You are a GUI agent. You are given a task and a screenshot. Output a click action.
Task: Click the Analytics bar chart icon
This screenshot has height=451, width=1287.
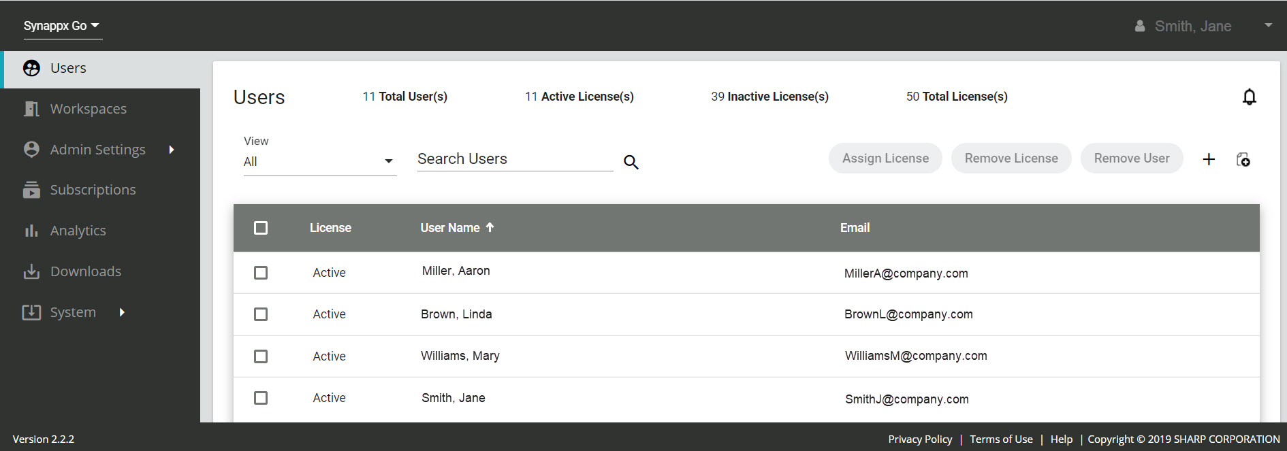[x=31, y=231]
